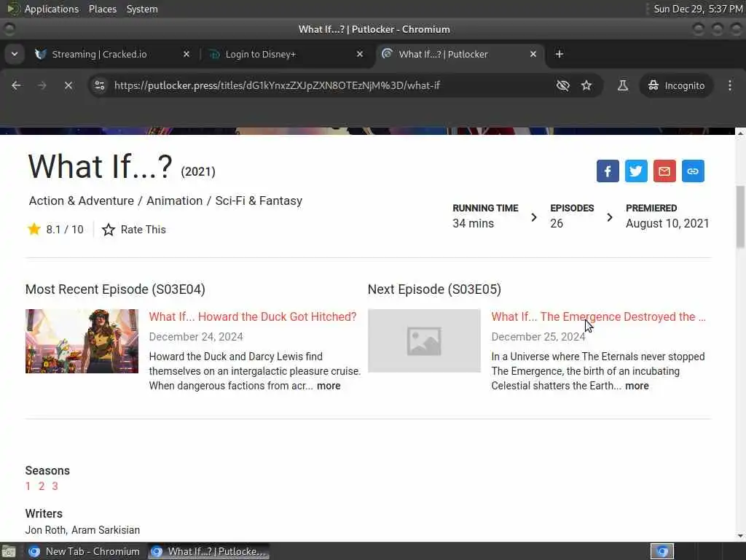
Task: Click the address bar URL
Action: (x=277, y=86)
